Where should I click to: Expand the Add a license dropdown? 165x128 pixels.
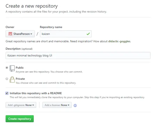[x=57, y=105]
